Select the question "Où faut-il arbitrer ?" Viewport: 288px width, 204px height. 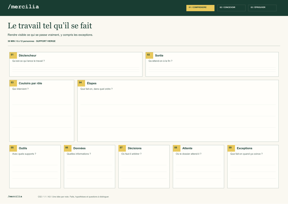[131, 154]
